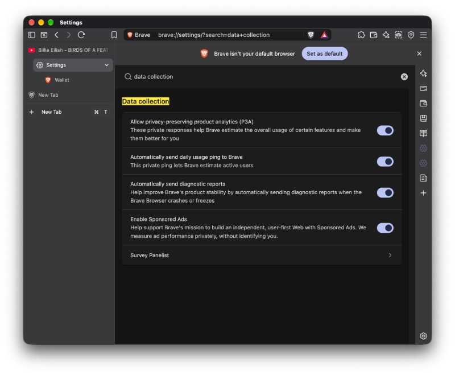Open Leo AI sparkle icon in toolbar

pos(386,35)
